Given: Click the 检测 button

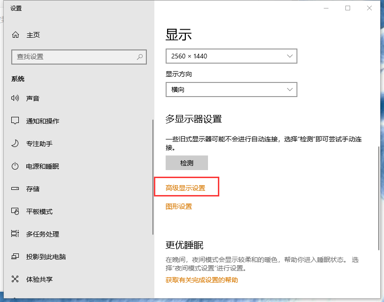Looking at the screenshot, I should [x=187, y=163].
